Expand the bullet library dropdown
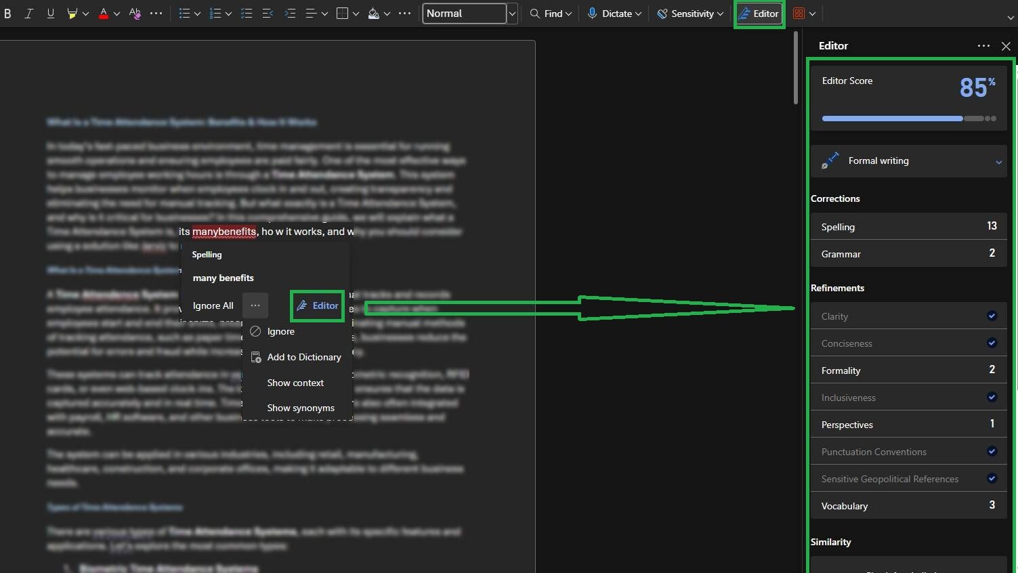Image resolution: width=1018 pixels, height=573 pixels. tap(197, 14)
